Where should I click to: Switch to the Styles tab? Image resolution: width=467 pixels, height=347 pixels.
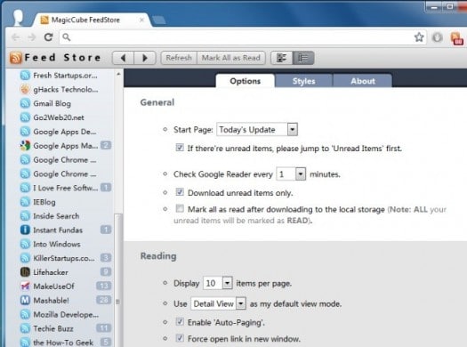(x=303, y=81)
